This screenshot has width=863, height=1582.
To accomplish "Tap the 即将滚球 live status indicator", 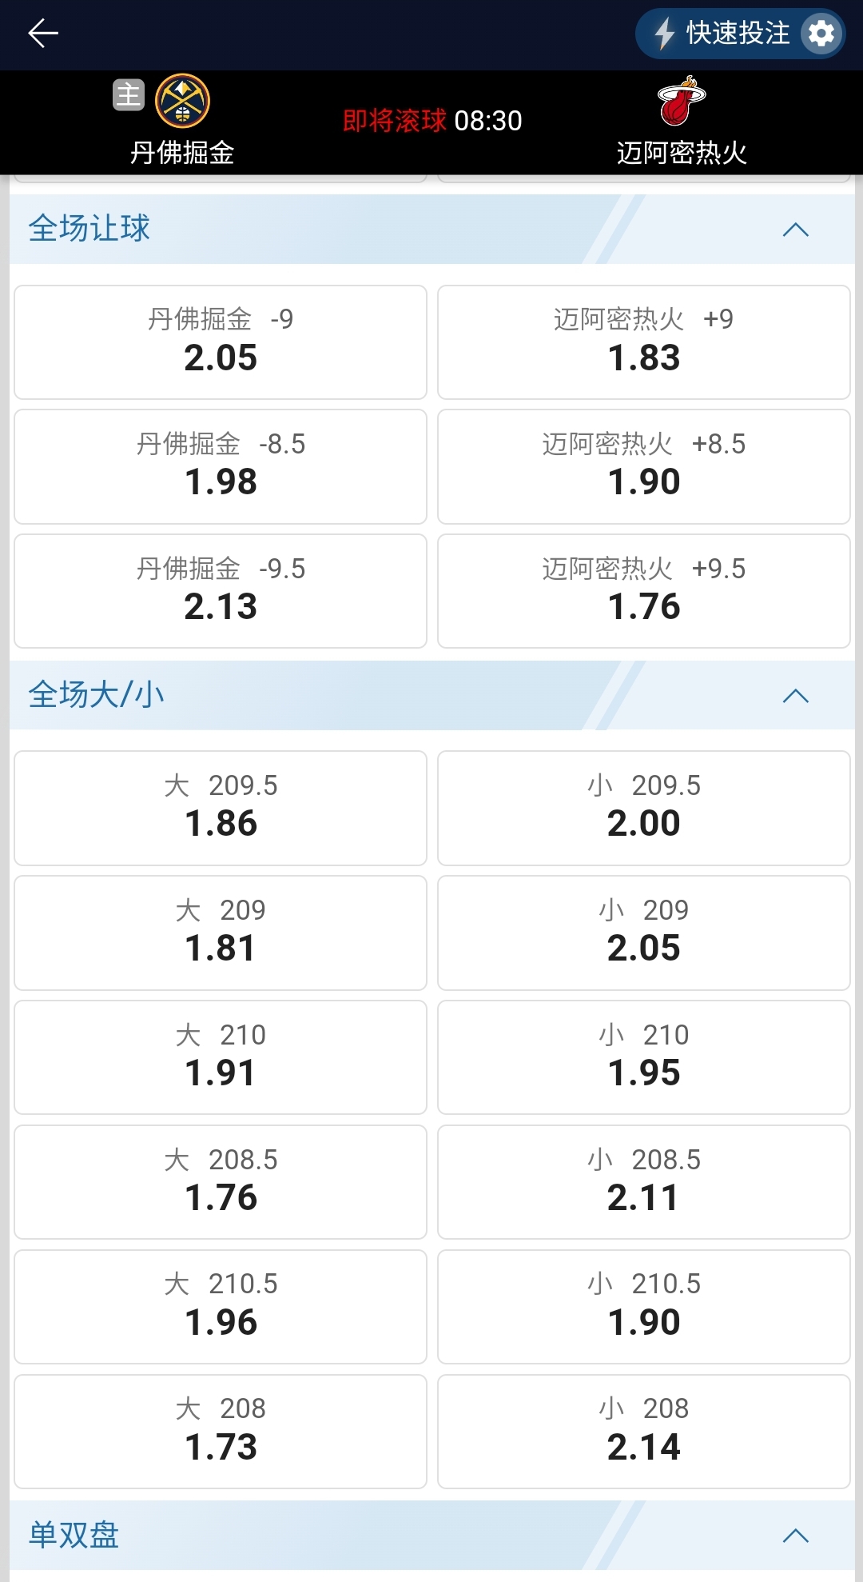I will (x=395, y=120).
